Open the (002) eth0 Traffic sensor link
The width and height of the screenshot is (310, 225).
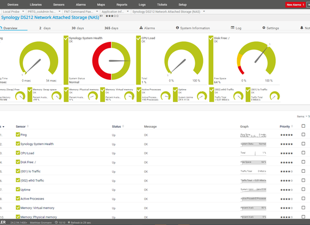pyautogui.click(x=32, y=180)
